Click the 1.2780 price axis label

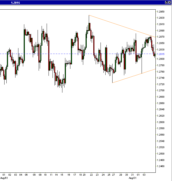pos(161,65)
